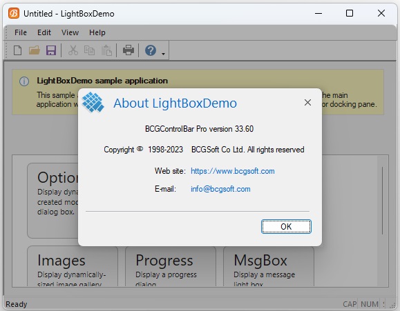Click OK in About dialog
Image resolution: width=400 pixels, height=311 pixels.
point(286,226)
